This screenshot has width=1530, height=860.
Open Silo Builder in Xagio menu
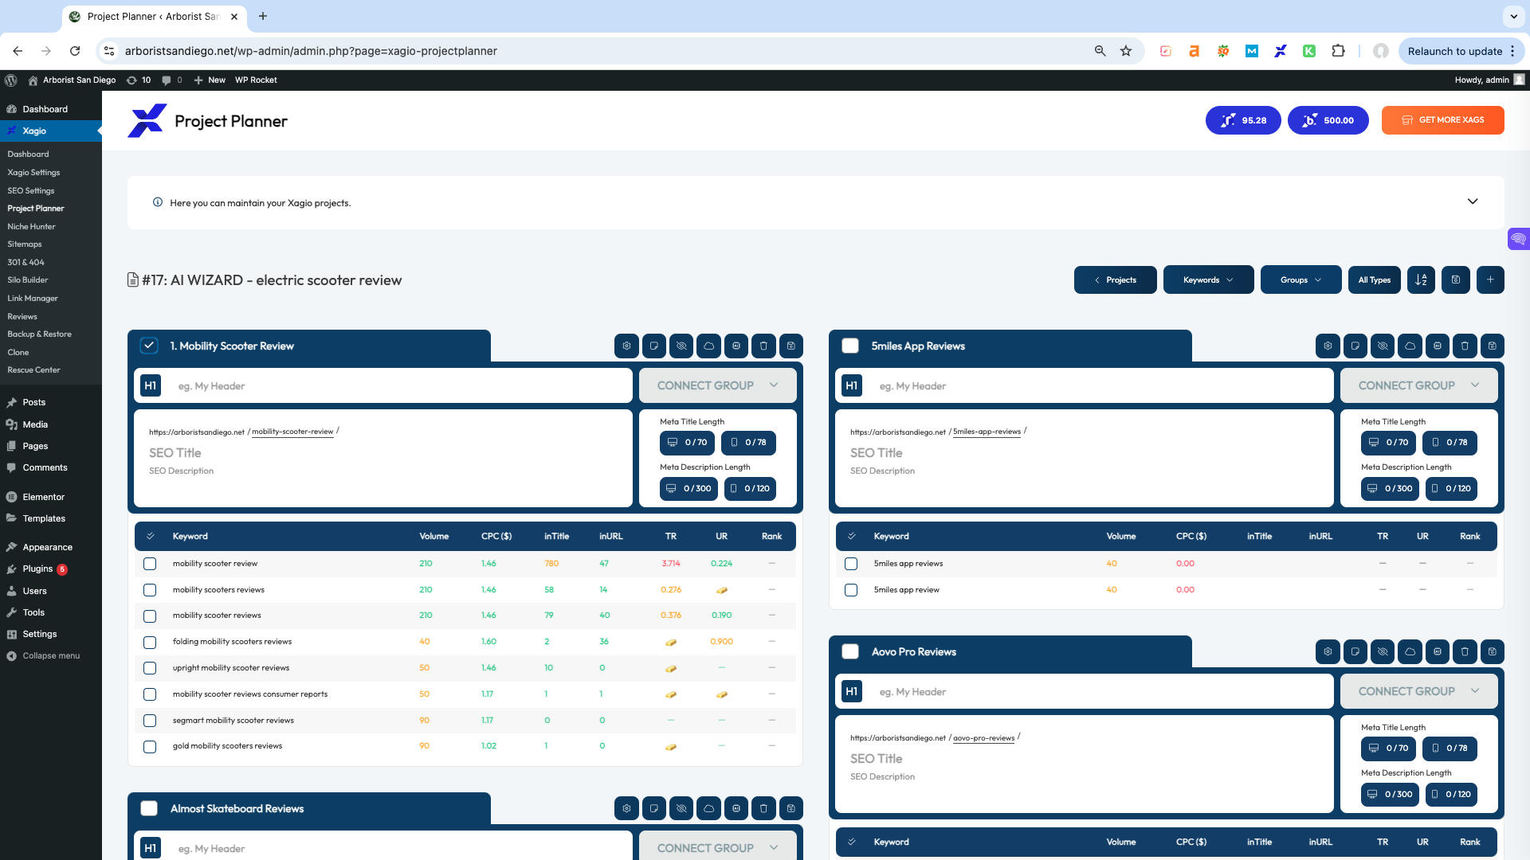[x=28, y=280]
